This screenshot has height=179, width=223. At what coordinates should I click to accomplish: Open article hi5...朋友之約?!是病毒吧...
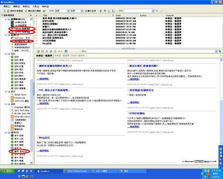pyautogui.click(x=55, y=90)
